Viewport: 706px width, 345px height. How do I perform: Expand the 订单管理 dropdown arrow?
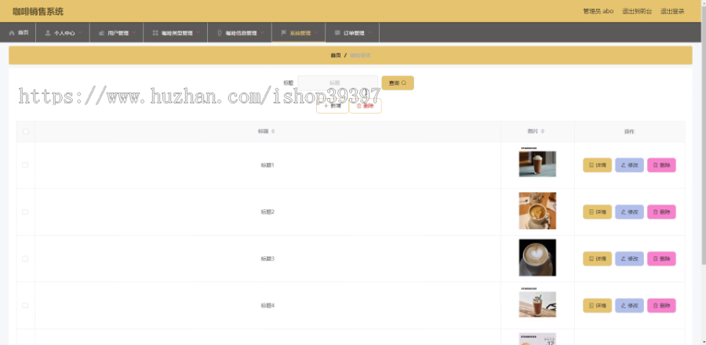pyautogui.click(x=369, y=32)
